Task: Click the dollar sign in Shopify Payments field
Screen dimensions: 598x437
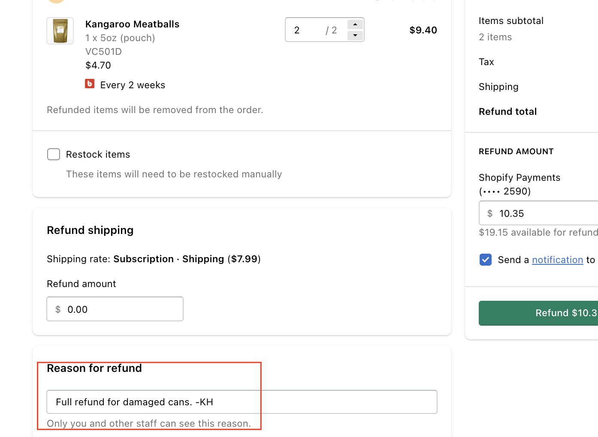Action: click(490, 213)
